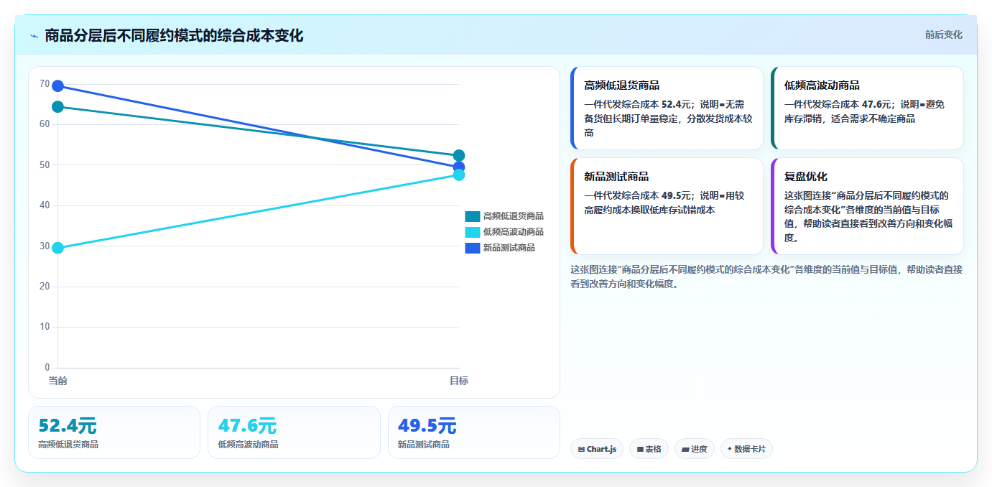Click the 目标 x-axis label
The image size is (992, 487).
[x=459, y=381]
